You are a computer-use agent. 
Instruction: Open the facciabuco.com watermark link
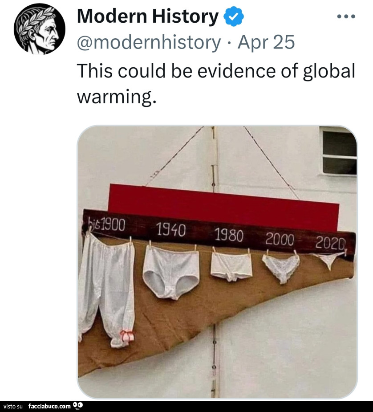click(x=49, y=406)
